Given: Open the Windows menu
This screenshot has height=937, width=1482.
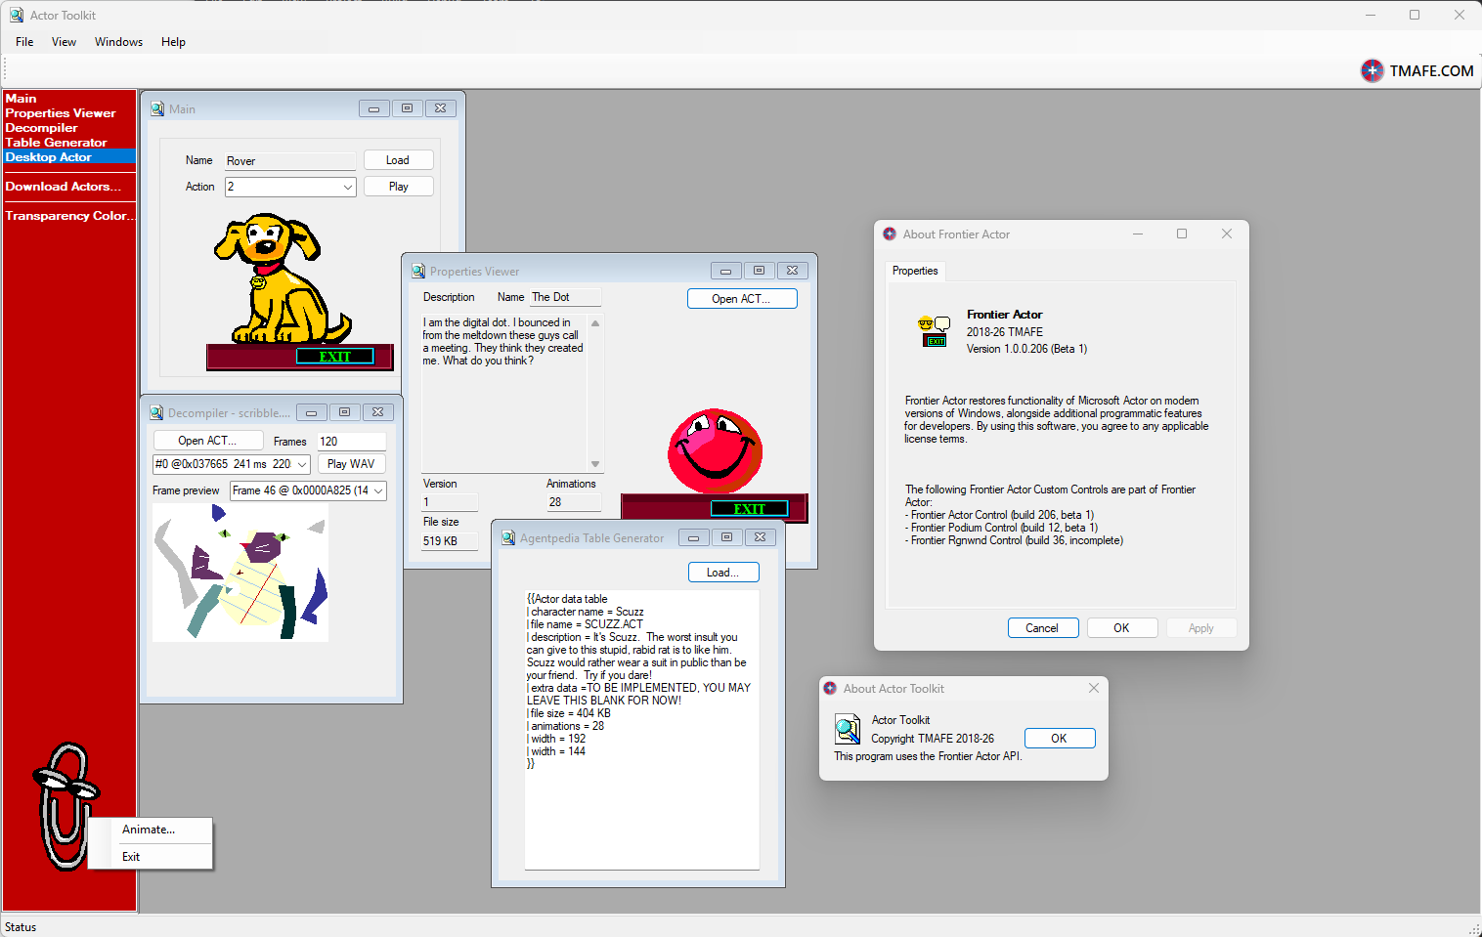Looking at the screenshot, I should (118, 42).
